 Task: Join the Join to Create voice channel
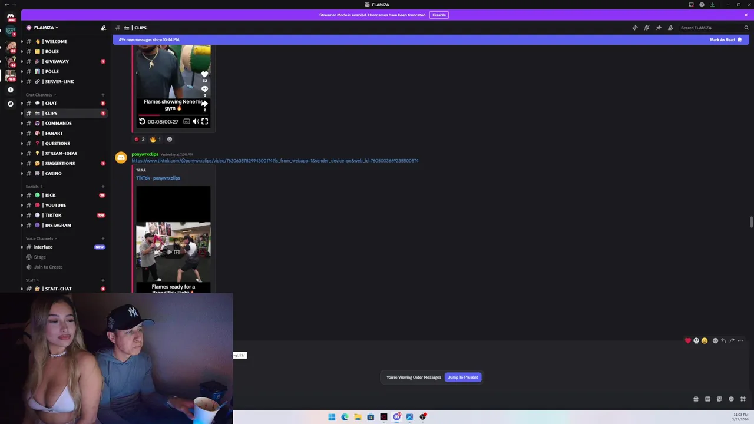pos(65,267)
